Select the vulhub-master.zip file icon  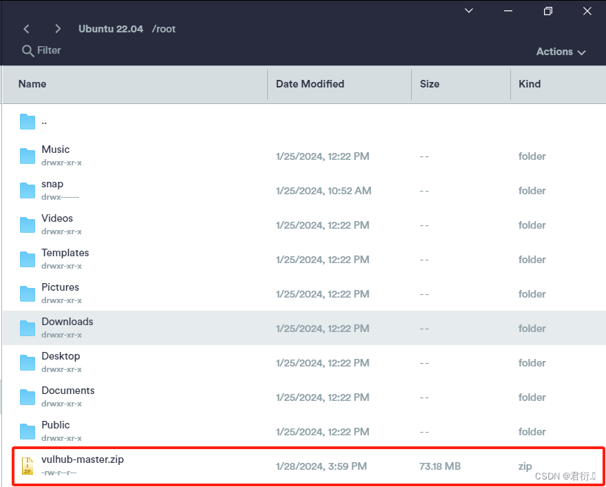click(x=28, y=466)
